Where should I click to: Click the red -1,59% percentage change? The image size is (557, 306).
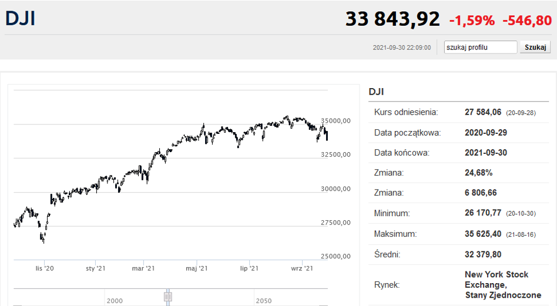[x=472, y=21]
